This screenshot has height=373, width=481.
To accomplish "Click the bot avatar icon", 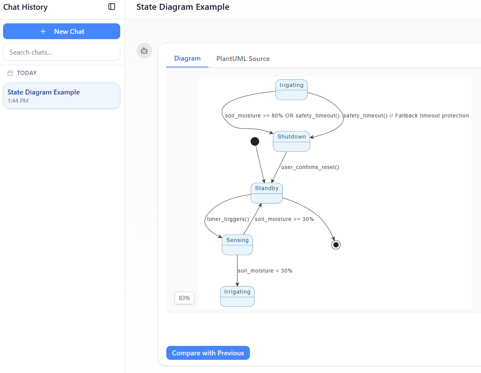I will (x=144, y=51).
